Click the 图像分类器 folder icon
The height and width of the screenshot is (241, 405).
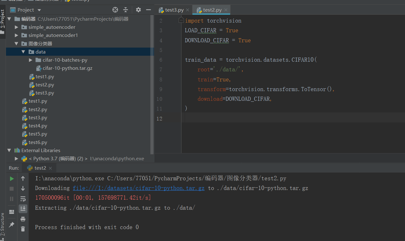click(24, 44)
